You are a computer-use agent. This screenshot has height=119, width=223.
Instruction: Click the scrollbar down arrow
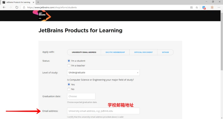pyautogui.click(x=222, y=118)
